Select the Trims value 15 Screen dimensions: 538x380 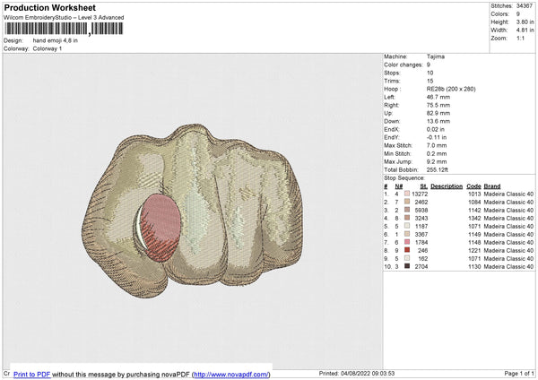point(430,81)
